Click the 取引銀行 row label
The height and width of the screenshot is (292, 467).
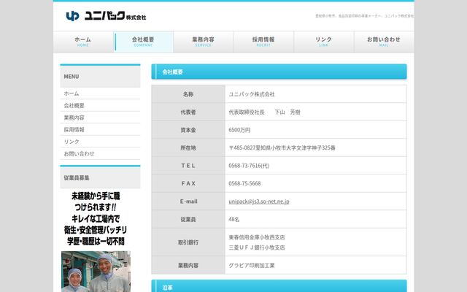[188, 242]
